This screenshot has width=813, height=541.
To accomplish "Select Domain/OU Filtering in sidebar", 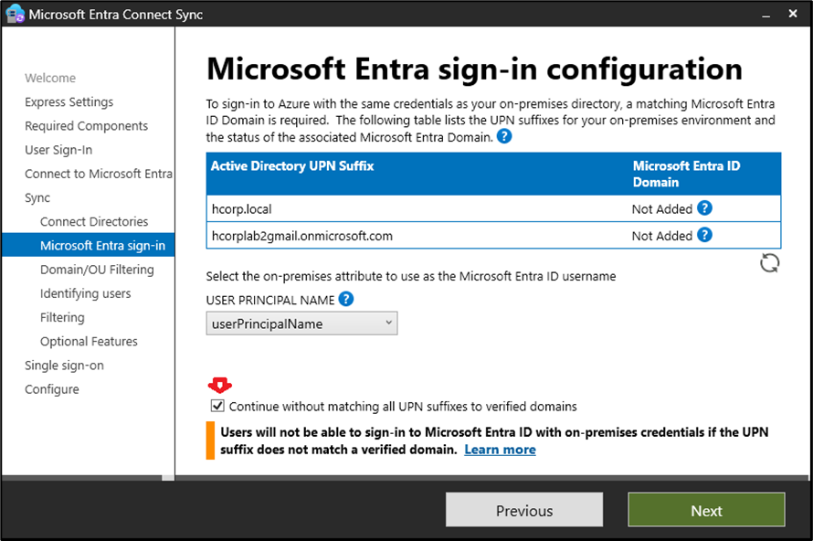I will (x=97, y=270).
